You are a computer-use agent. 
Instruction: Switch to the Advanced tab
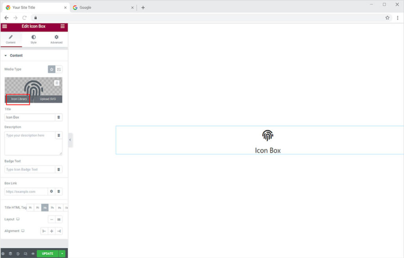pyautogui.click(x=56, y=39)
